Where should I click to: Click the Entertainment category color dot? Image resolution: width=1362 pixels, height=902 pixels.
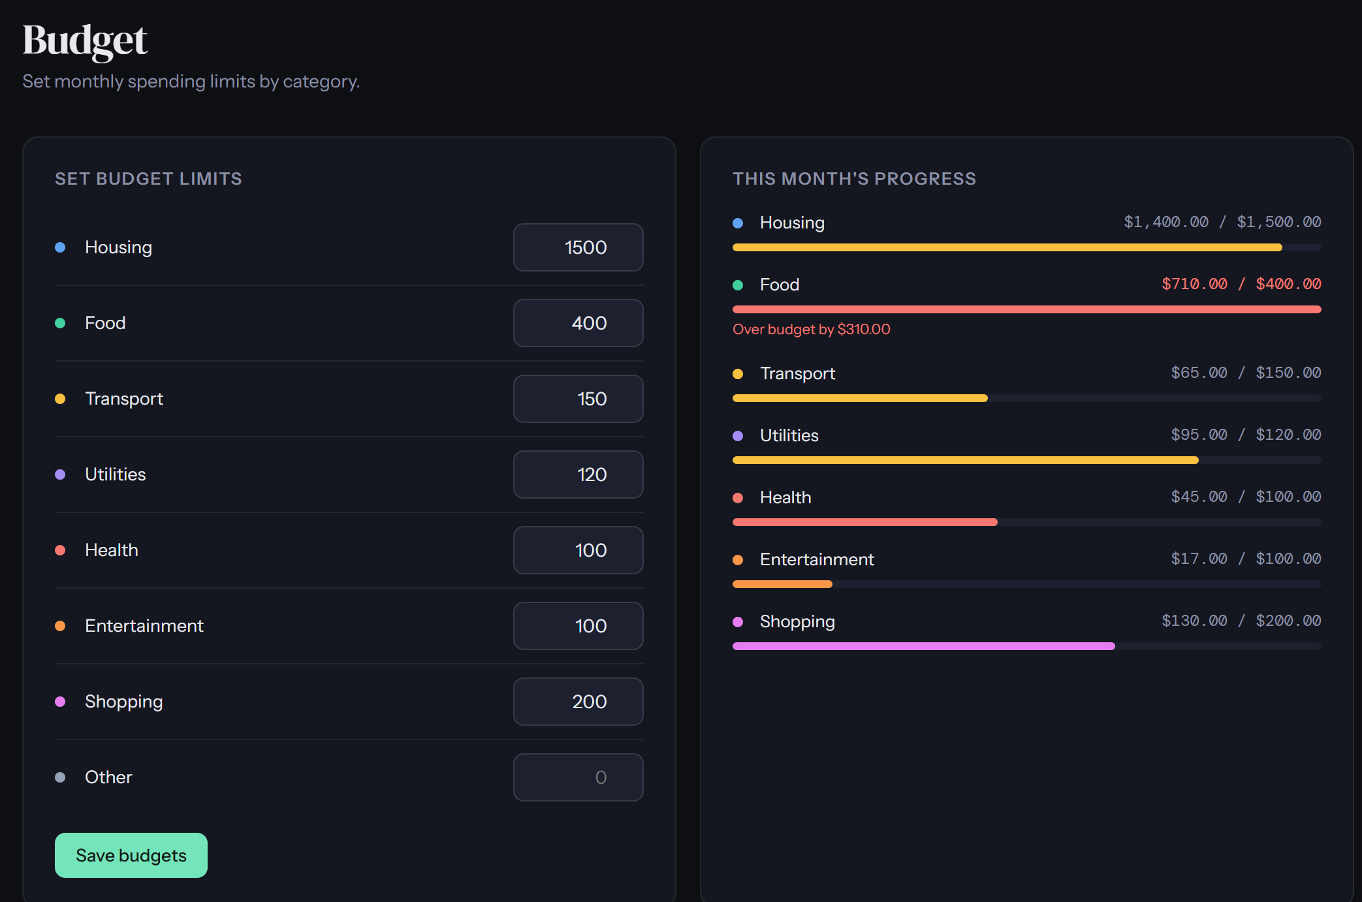click(60, 625)
